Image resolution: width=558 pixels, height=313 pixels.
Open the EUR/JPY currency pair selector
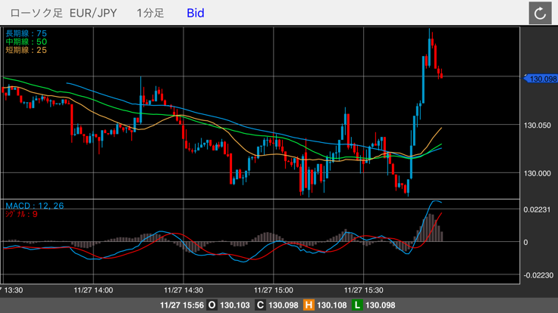pyautogui.click(x=94, y=13)
